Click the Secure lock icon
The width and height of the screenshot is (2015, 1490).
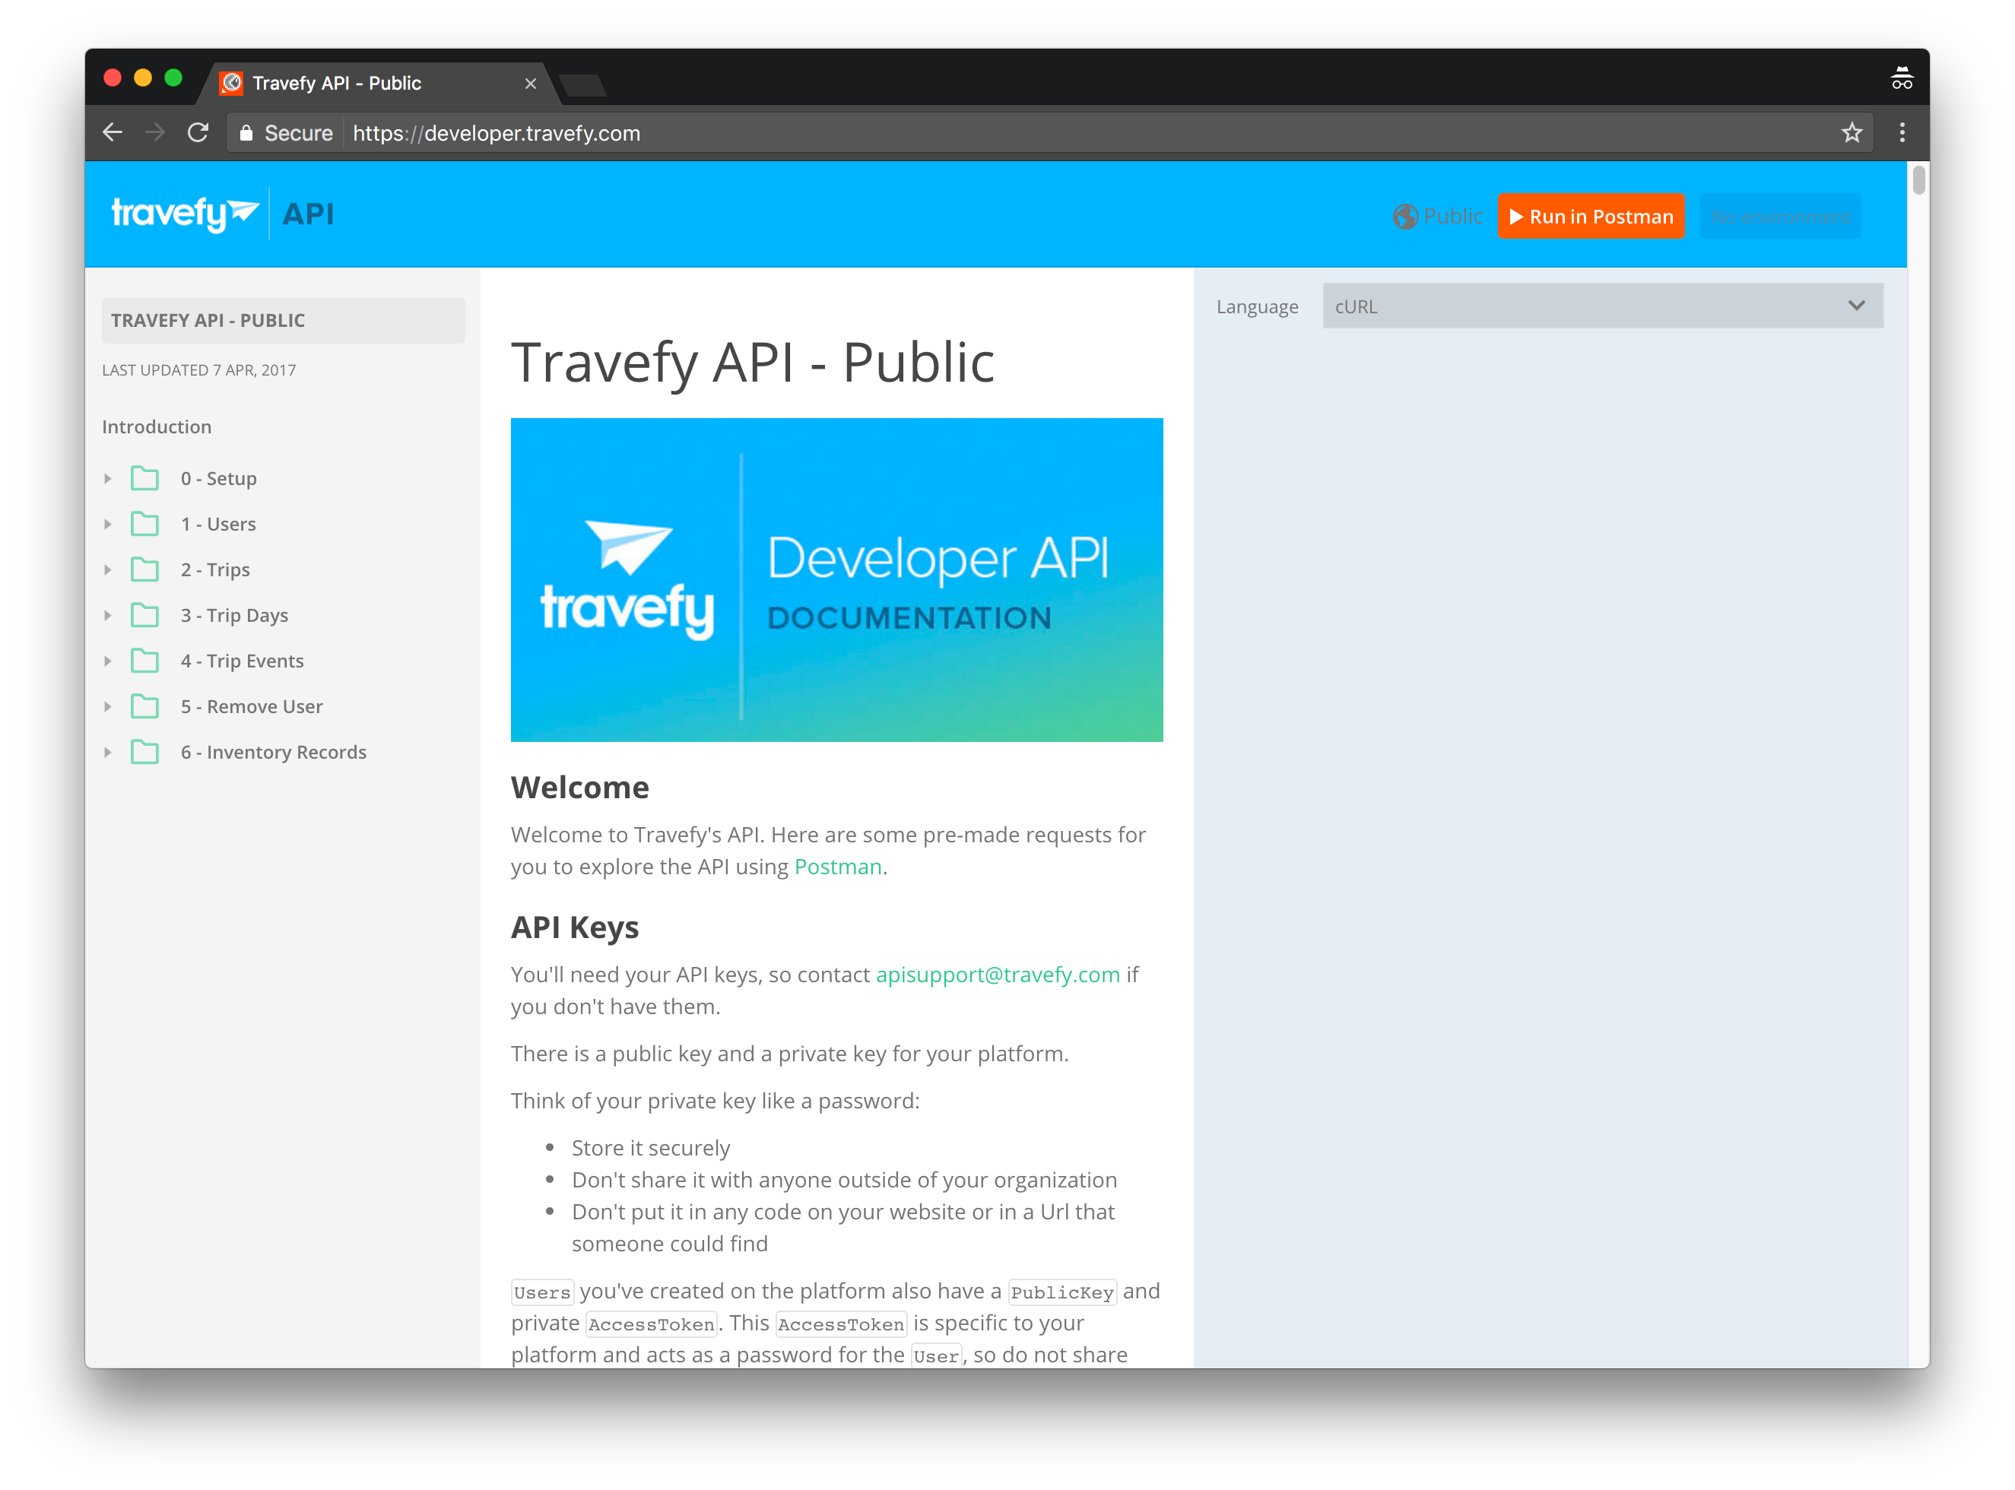pos(246,132)
